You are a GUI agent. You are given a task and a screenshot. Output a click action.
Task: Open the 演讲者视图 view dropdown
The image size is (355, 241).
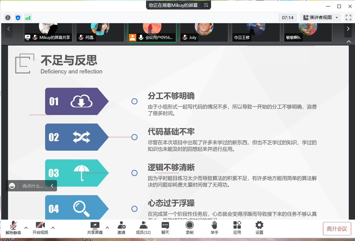tap(321, 18)
